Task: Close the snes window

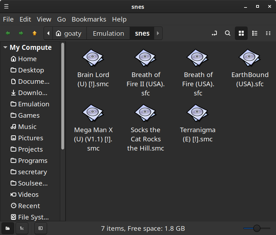Action: (270, 6)
